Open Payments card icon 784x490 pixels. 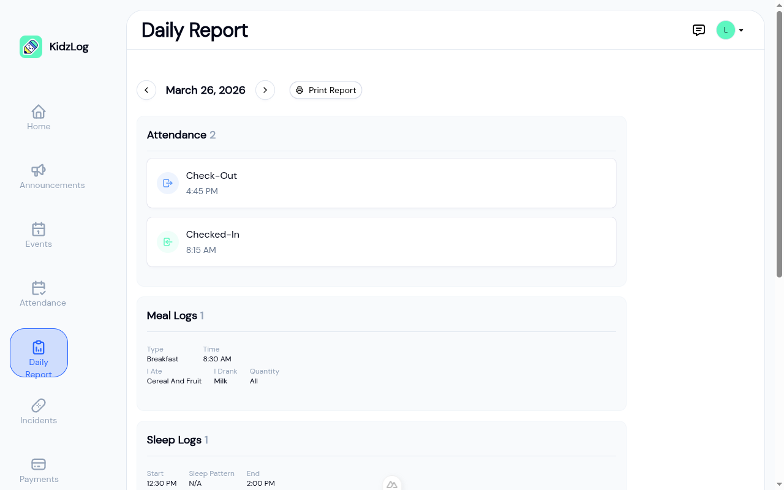click(39, 464)
